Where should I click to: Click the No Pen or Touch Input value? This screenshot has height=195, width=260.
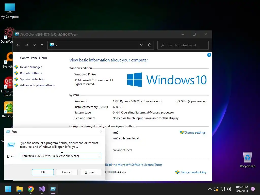(145, 118)
